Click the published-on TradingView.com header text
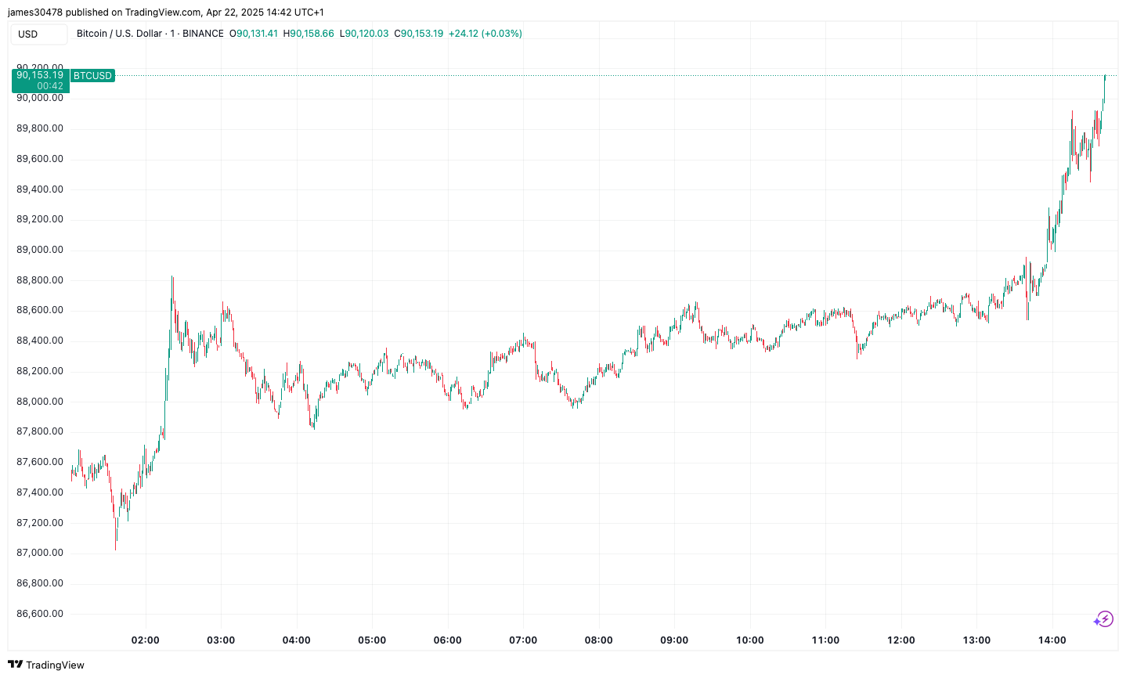This screenshot has height=678, width=1126. click(x=166, y=13)
